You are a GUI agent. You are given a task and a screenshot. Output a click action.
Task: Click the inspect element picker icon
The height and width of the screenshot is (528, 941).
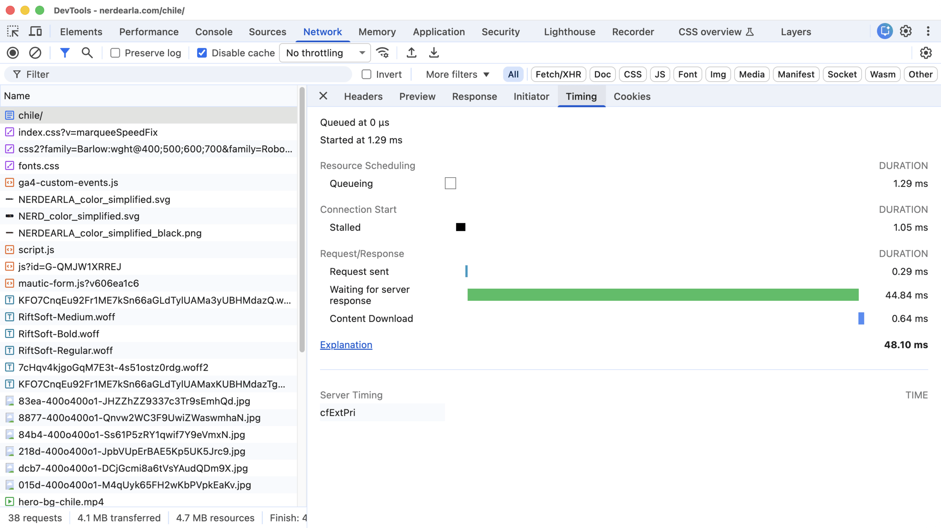pyautogui.click(x=13, y=31)
